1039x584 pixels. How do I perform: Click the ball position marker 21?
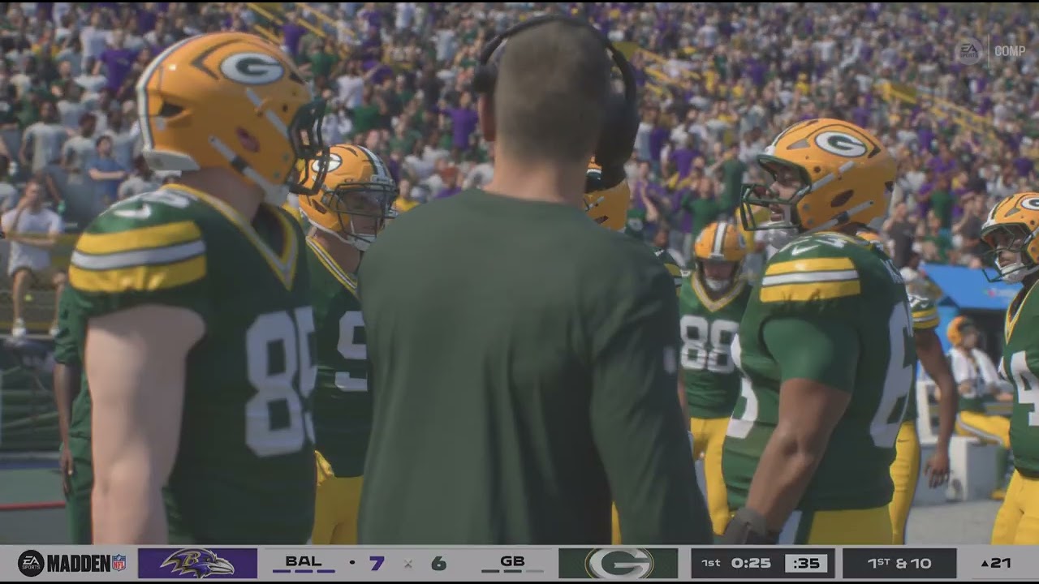coord(996,563)
